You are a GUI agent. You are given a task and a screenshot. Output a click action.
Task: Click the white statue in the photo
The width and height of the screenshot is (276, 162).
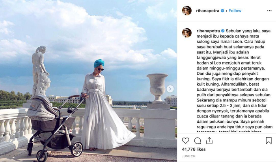(41, 71)
